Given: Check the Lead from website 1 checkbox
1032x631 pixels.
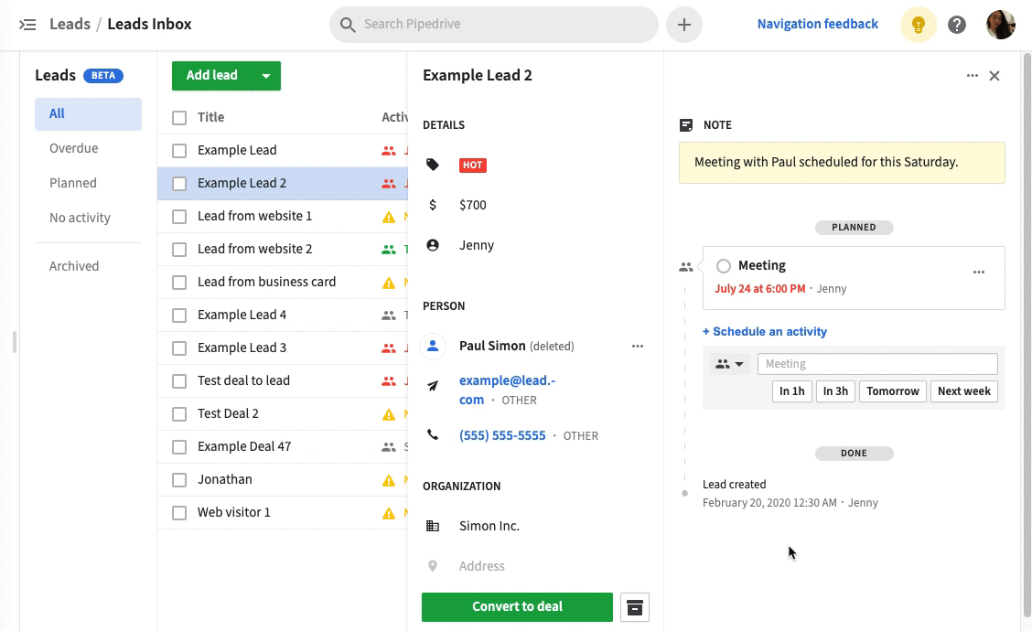Looking at the screenshot, I should coord(179,217).
